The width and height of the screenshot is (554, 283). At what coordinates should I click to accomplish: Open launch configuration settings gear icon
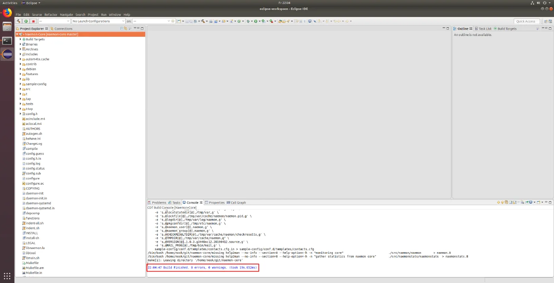[x=173, y=21]
